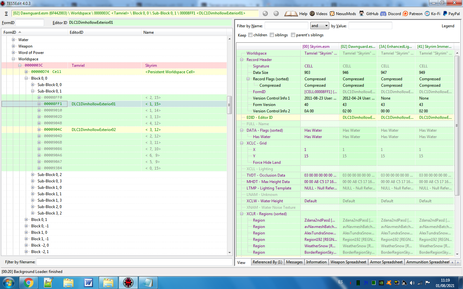Collapse XCLR - Regions (sorted) section
This screenshot has height=289, width=463.
click(242, 214)
